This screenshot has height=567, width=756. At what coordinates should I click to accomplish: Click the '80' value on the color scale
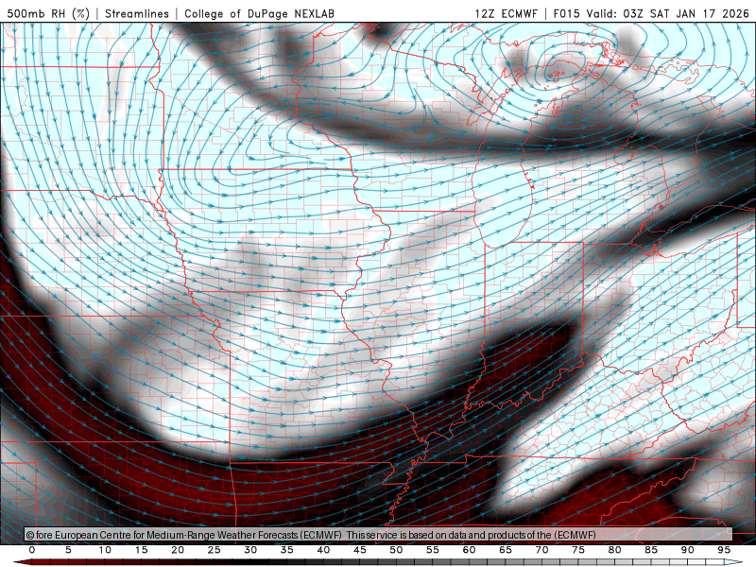click(614, 550)
